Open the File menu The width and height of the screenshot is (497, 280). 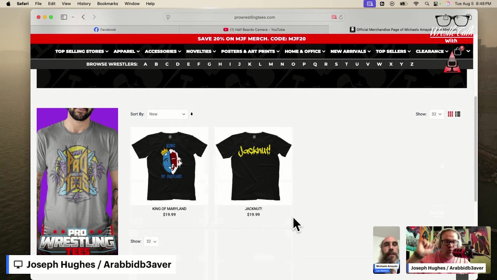pyautogui.click(x=38, y=3)
